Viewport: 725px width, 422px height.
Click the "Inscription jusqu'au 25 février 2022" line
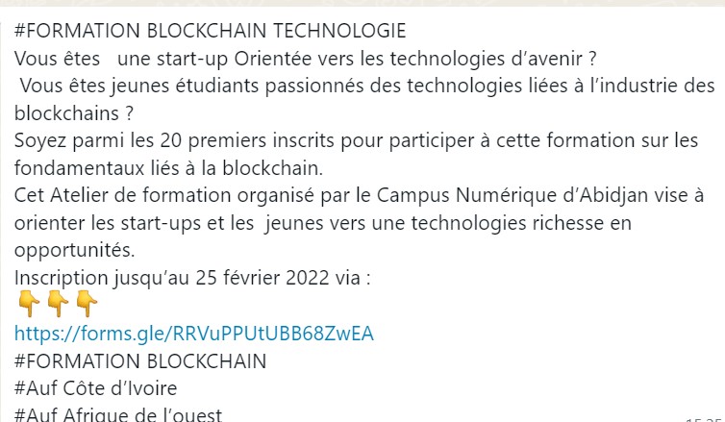coord(192,278)
